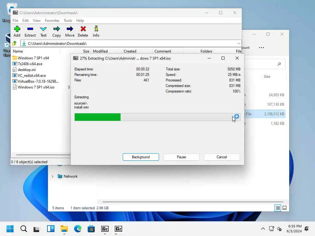Click the Extract toolbar icon

(x=30, y=31)
